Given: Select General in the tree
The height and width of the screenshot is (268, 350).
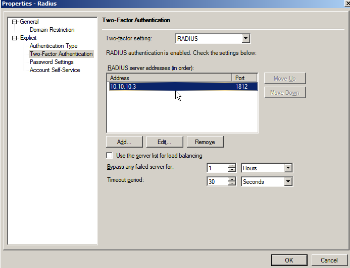Looking at the screenshot, I should tap(29, 22).
